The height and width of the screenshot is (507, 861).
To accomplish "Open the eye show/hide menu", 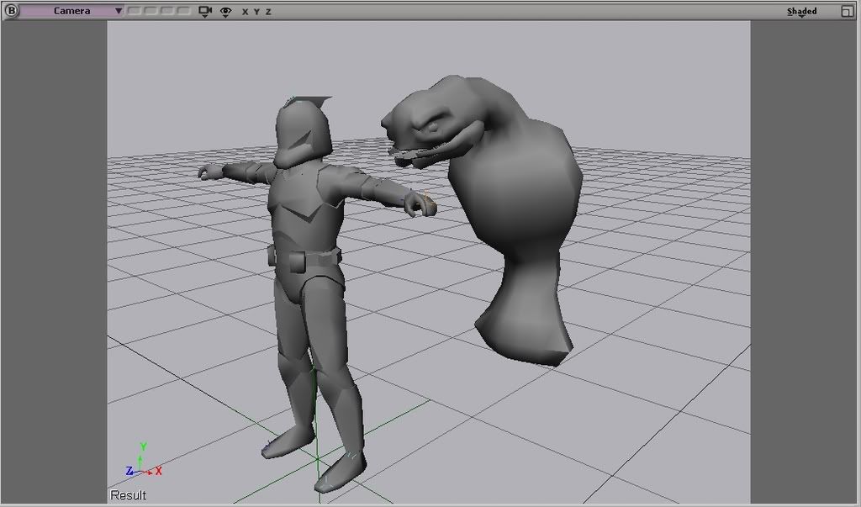I will (225, 12).
